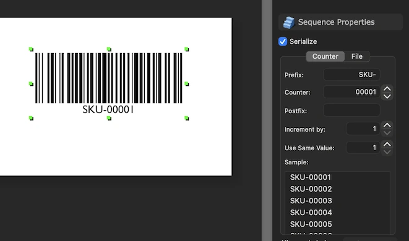Image resolution: width=409 pixels, height=241 pixels.
Task: Select sample entry SKU-00001
Action: point(311,177)
